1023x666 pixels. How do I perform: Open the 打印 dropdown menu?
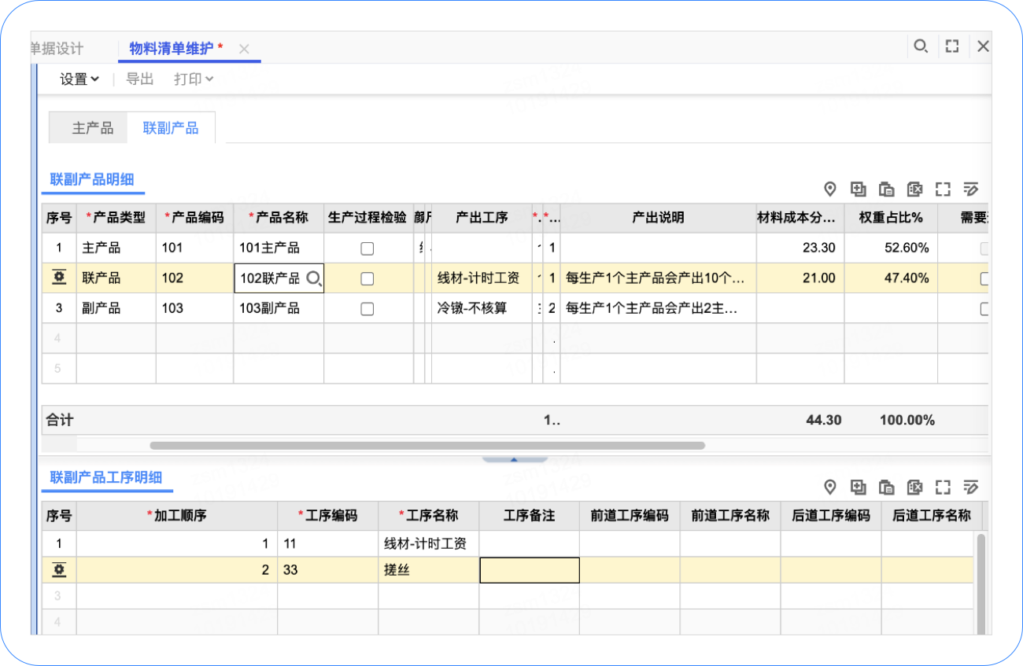click(194, 79)
